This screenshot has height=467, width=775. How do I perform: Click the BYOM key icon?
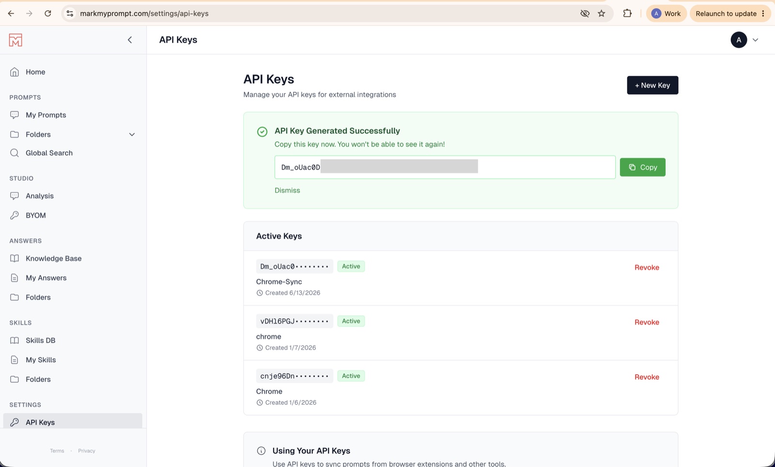15,215
